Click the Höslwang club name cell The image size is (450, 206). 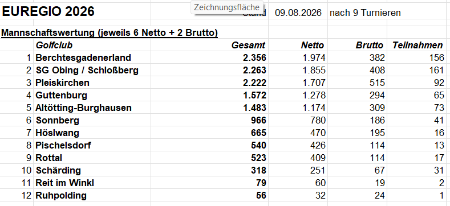tap(58, 133)
